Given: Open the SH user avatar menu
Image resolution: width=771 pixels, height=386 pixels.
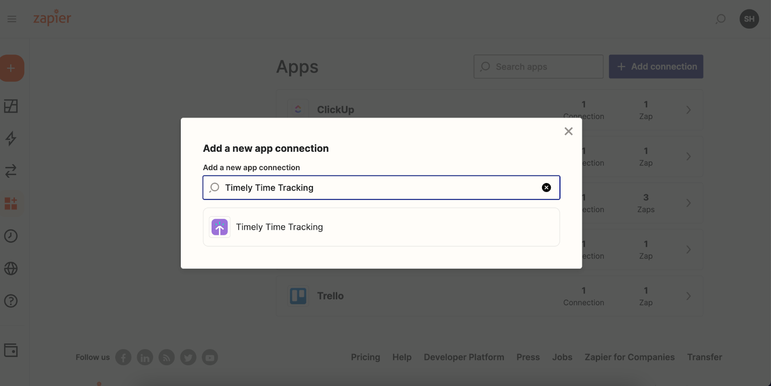Looking at the screenshot, I should (x=749, y=19).
